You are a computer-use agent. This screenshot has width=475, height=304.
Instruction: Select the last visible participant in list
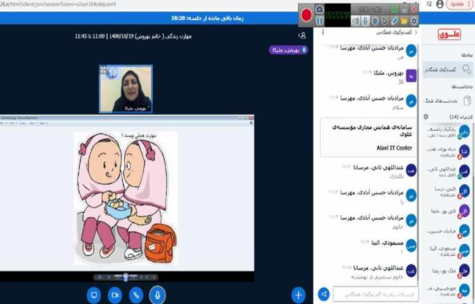(447, 291)
